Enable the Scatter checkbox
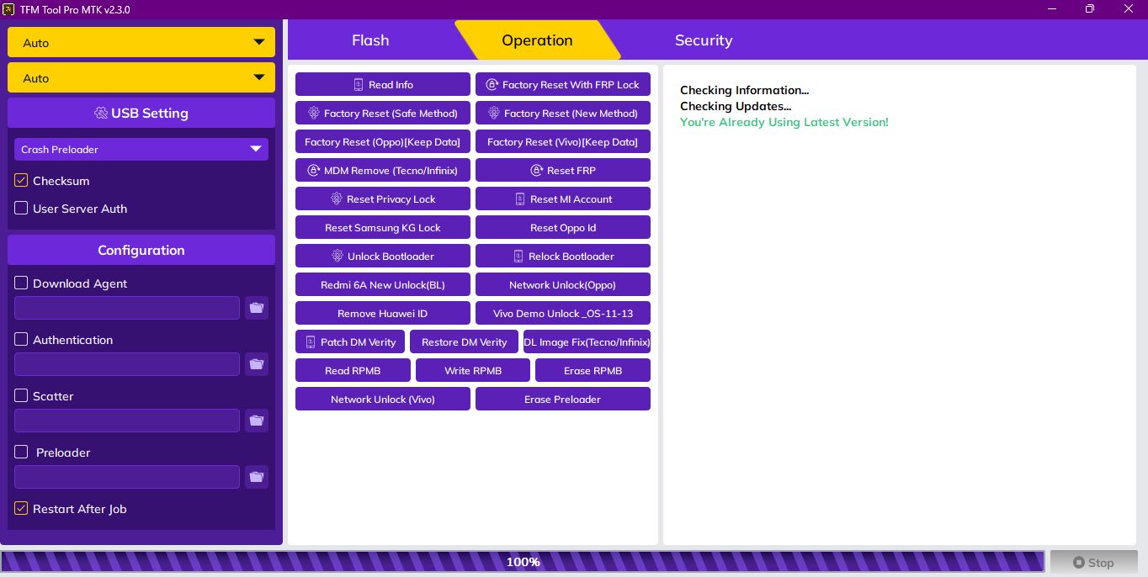The height and width of the screenshot is (577, 1148). [x=21, y=396]
